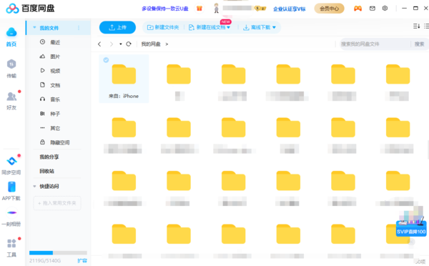
Task: Open the navigation history dropdown dot
Action: [120, 44]
